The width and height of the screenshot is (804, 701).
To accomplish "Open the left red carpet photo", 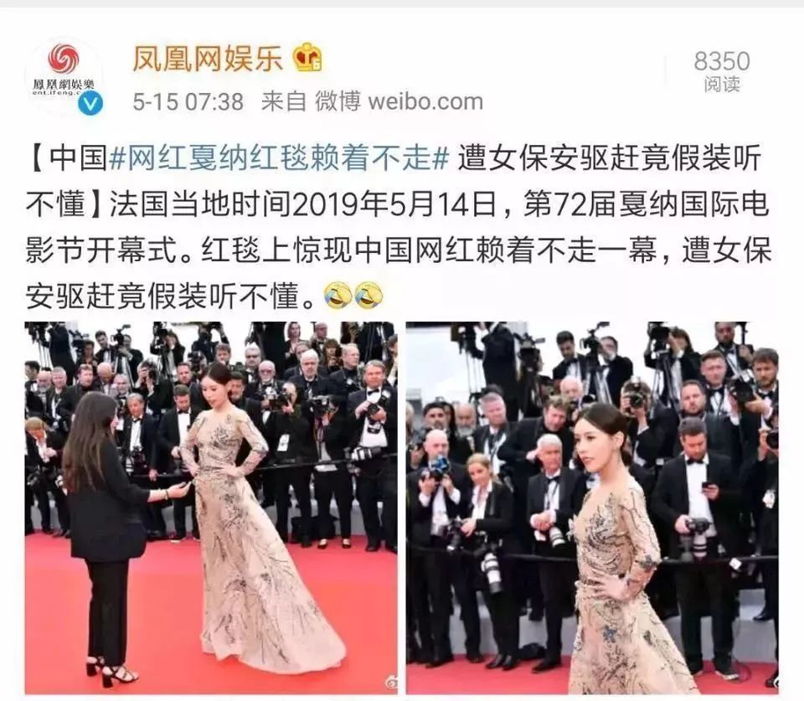I will 211,508.
